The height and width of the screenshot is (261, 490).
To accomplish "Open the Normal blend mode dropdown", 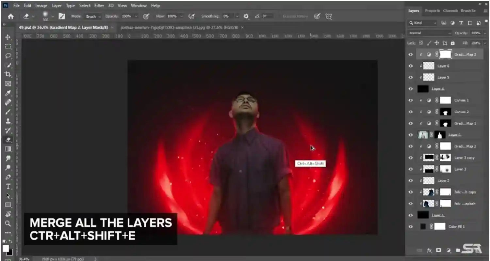I will [430, 33].
